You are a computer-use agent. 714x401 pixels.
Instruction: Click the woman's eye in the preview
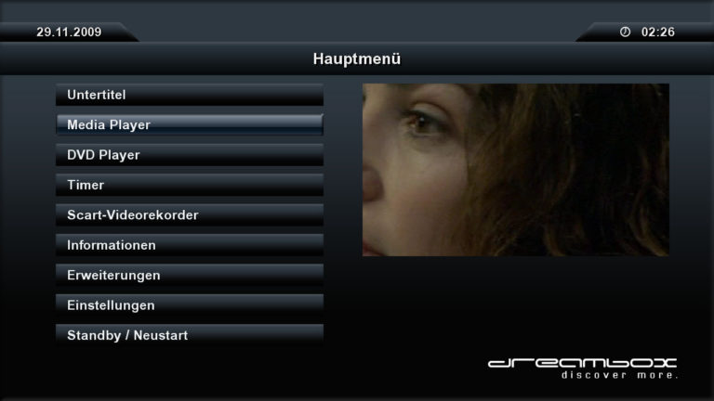[x=421, y=122]
